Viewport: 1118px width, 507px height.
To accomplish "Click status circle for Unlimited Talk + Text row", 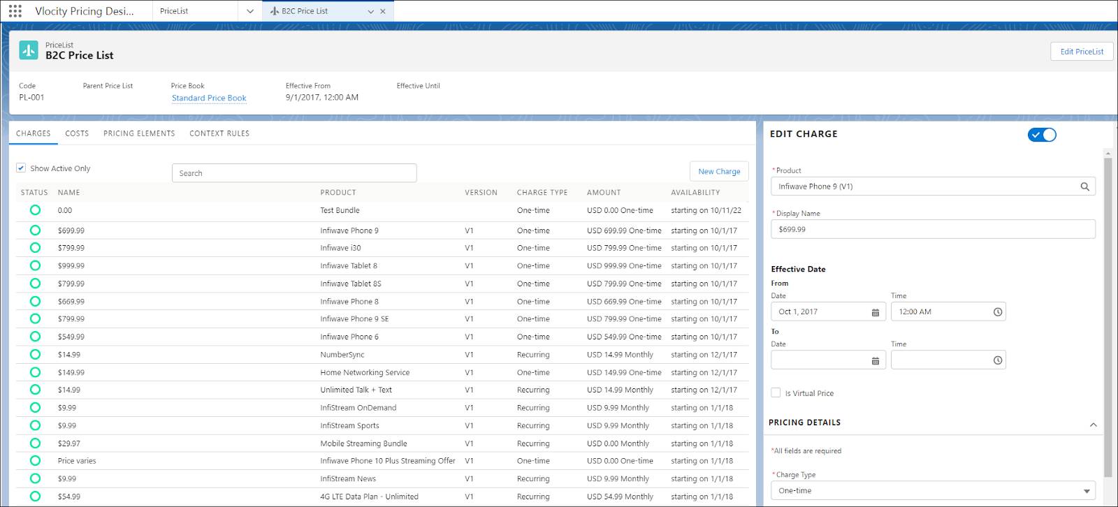I will pyautogui.click(x=35, y=390).
